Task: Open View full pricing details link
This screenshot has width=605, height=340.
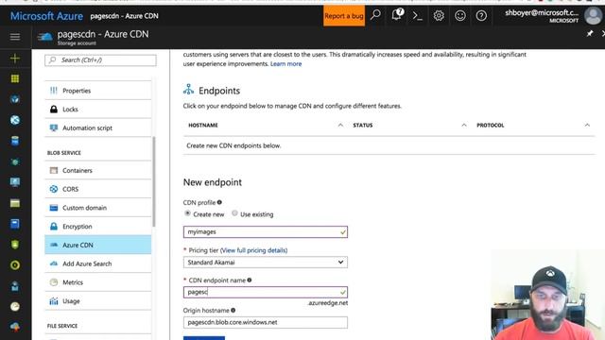Action: click(x=254, y=250)
